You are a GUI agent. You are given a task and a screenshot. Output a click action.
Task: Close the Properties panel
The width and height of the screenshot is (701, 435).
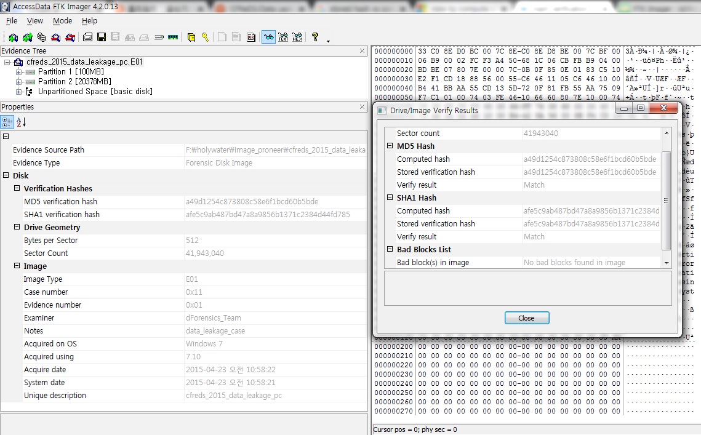point(362,107)
